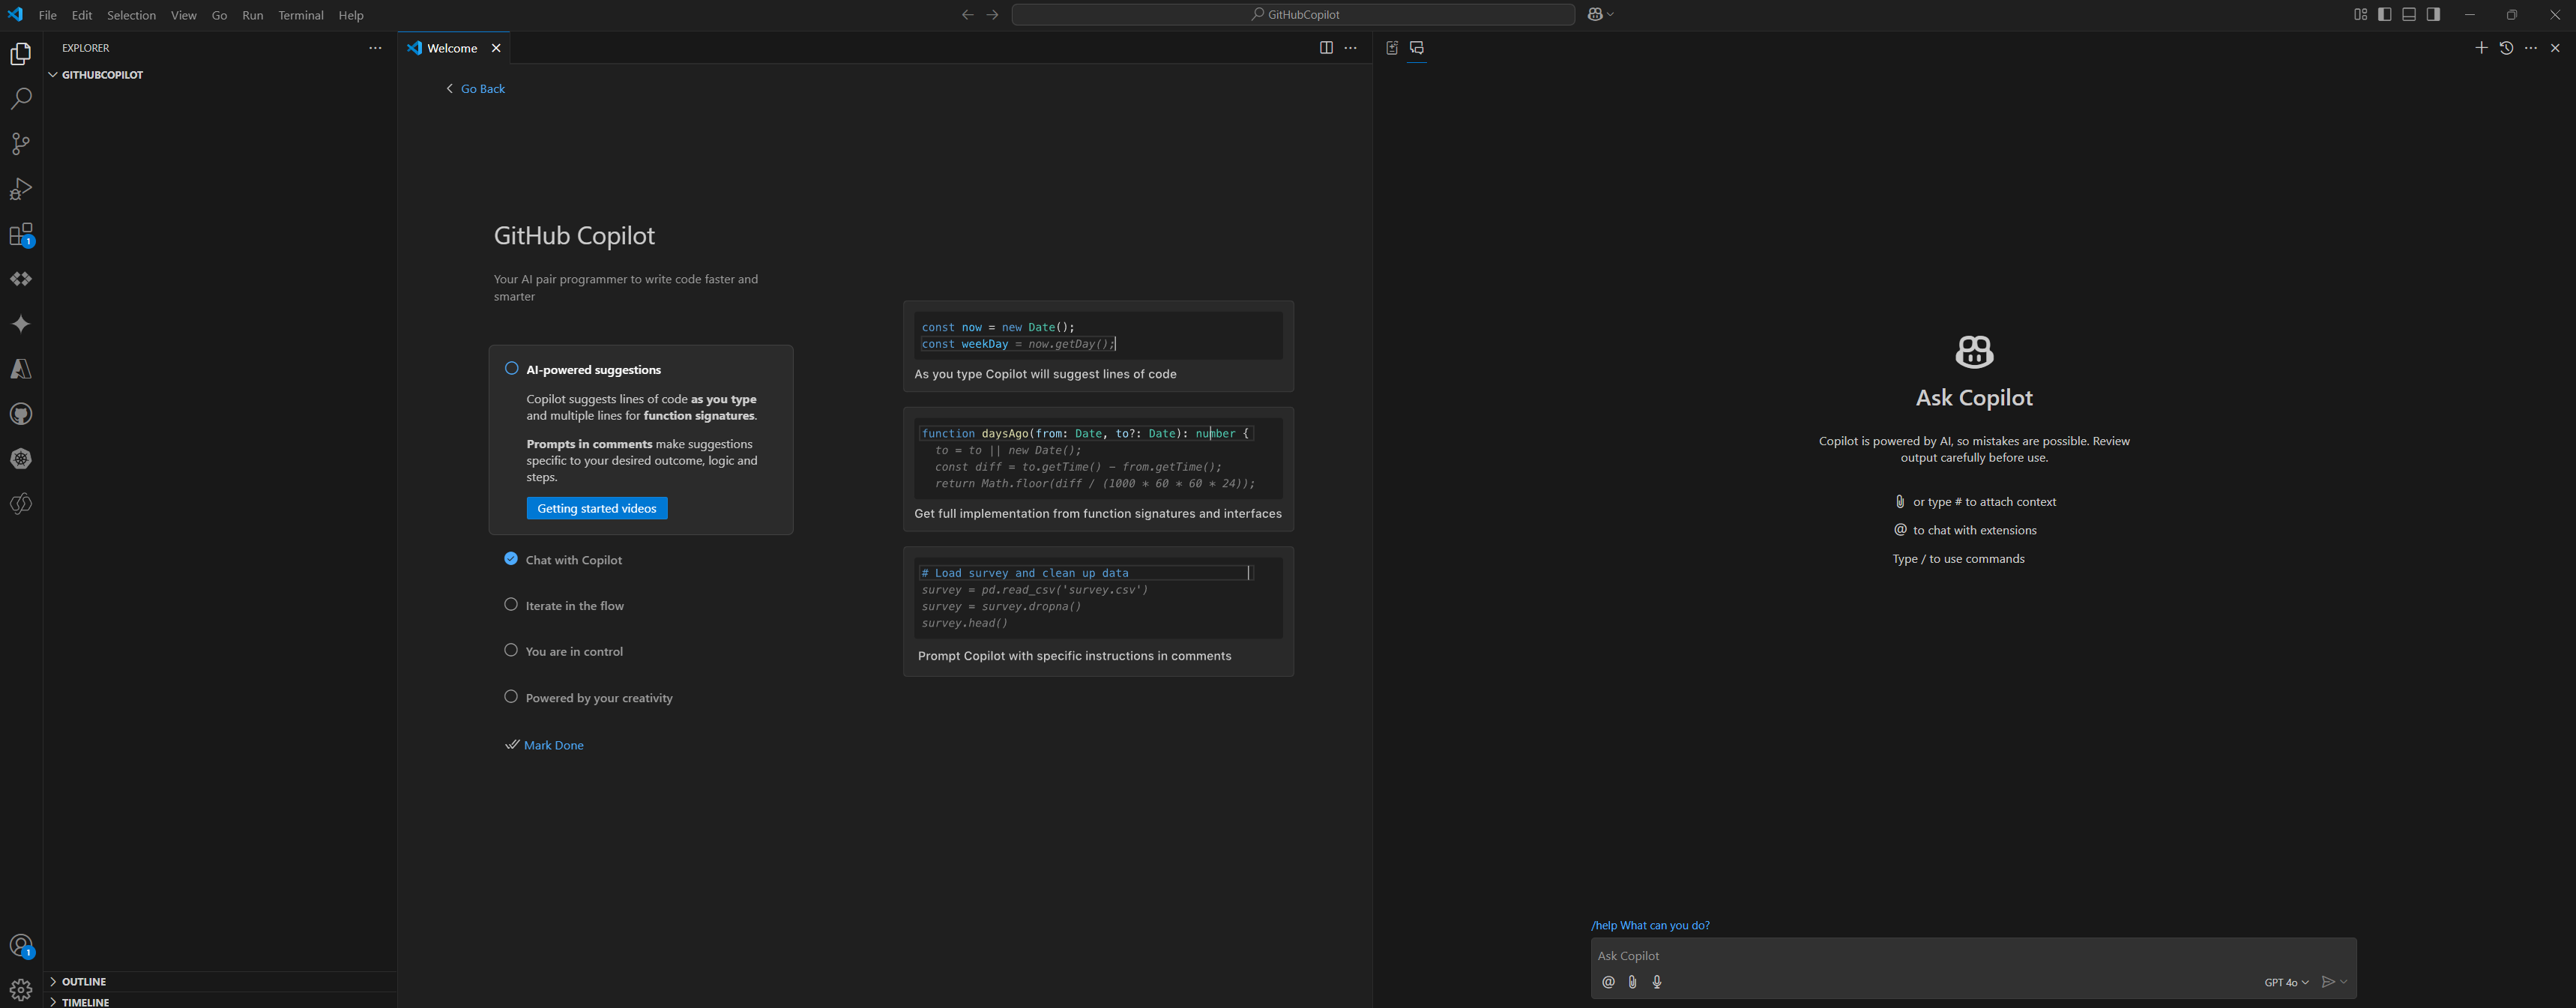Open the Go menu
The image size is (2576, 1008).
point(219,15)
